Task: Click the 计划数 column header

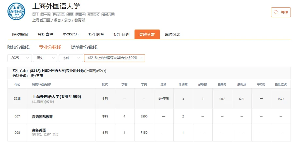Action: (183, 84)
